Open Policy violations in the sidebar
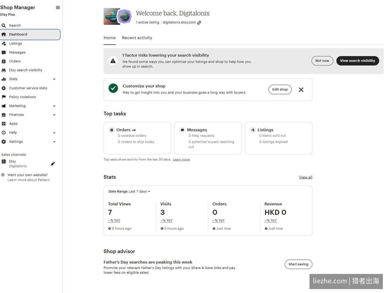 [22, 97]
